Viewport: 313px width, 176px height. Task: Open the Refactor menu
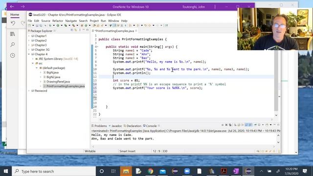(x=58, y=21)
